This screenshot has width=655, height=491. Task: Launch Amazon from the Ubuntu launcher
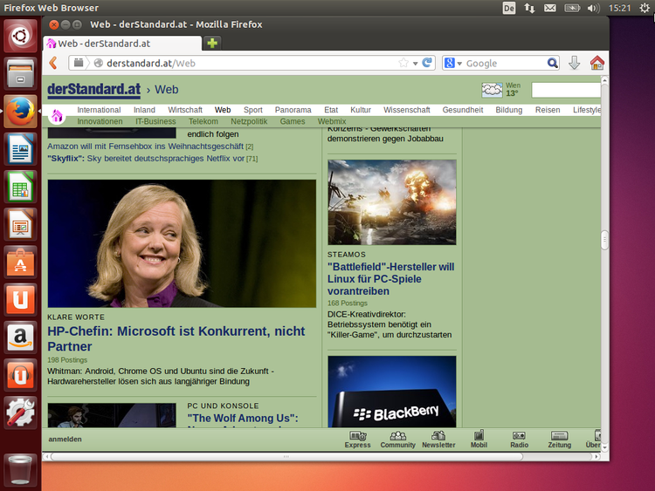[x=20, y=336]
